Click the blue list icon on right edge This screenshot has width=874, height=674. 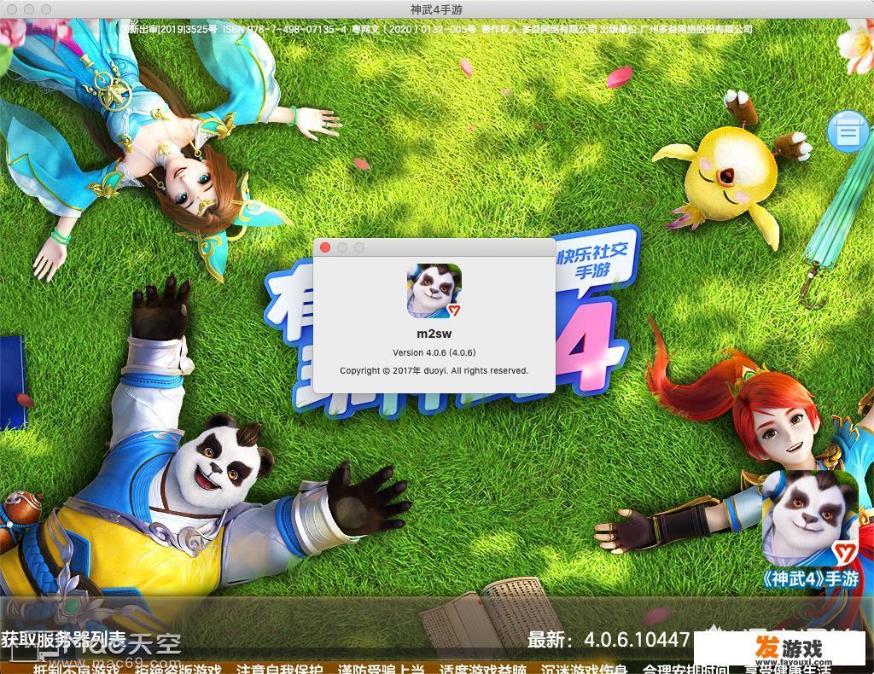tap(848, 131)
